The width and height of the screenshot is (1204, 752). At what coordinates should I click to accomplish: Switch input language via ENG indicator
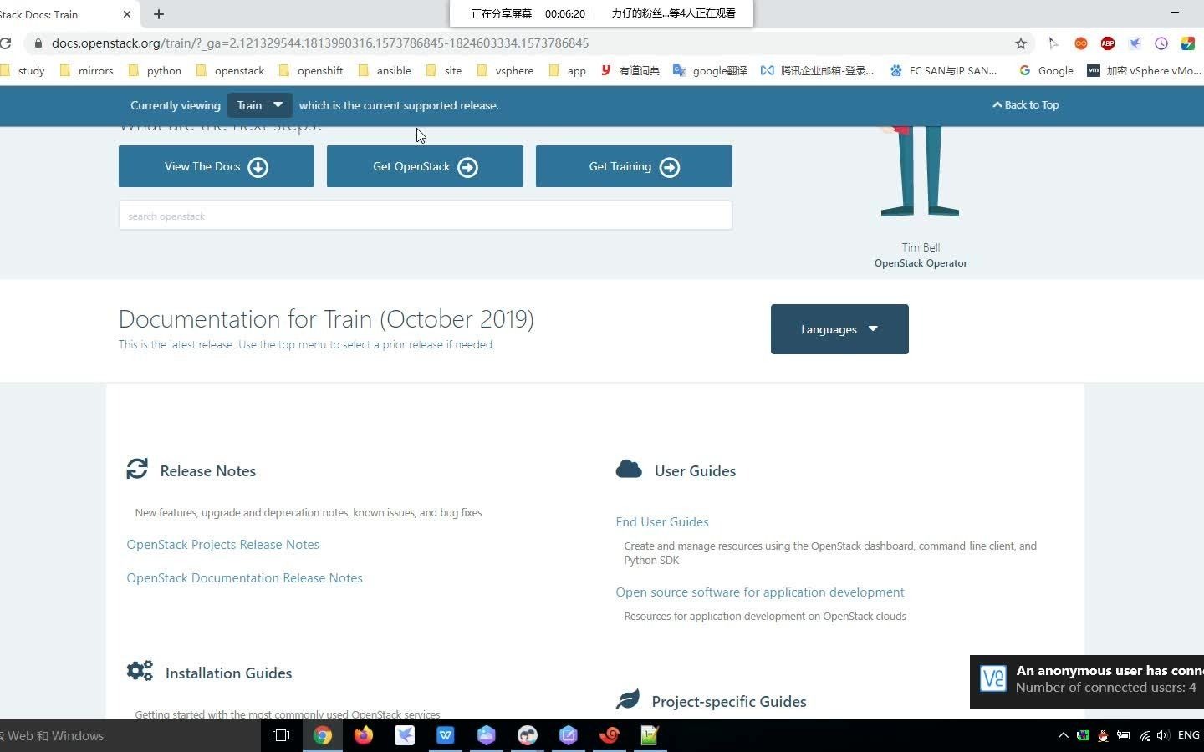pos(1188,735)
